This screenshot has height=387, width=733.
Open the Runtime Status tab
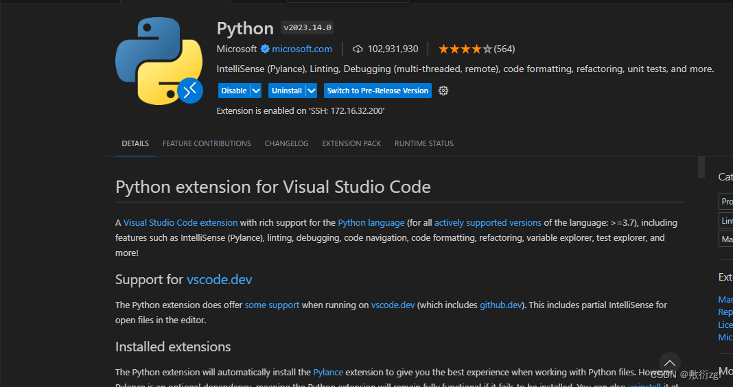coord(423,143)
